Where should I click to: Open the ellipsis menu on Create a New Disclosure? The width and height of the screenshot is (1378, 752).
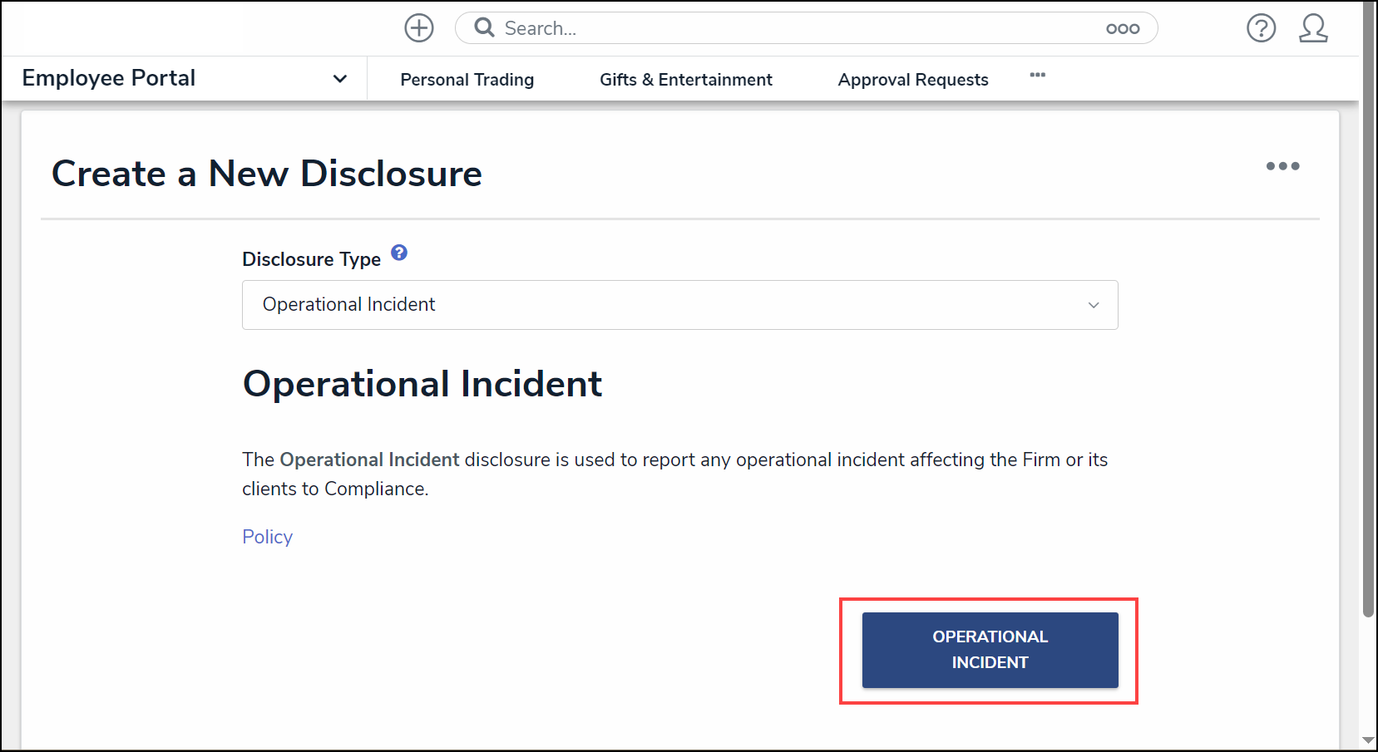tap(1282, 166)
